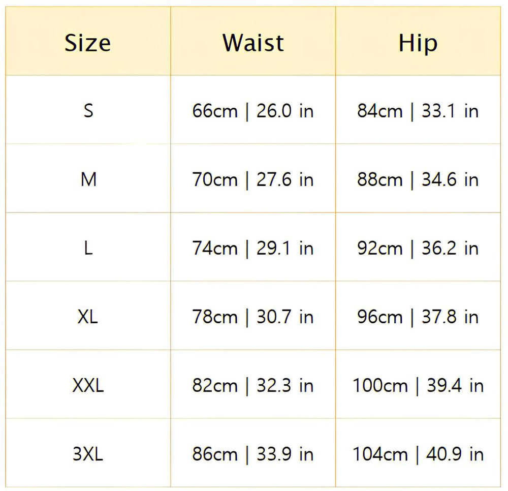Click the 88cm hip measurement cell
This screenshot has height=491, width=508.
418,179
